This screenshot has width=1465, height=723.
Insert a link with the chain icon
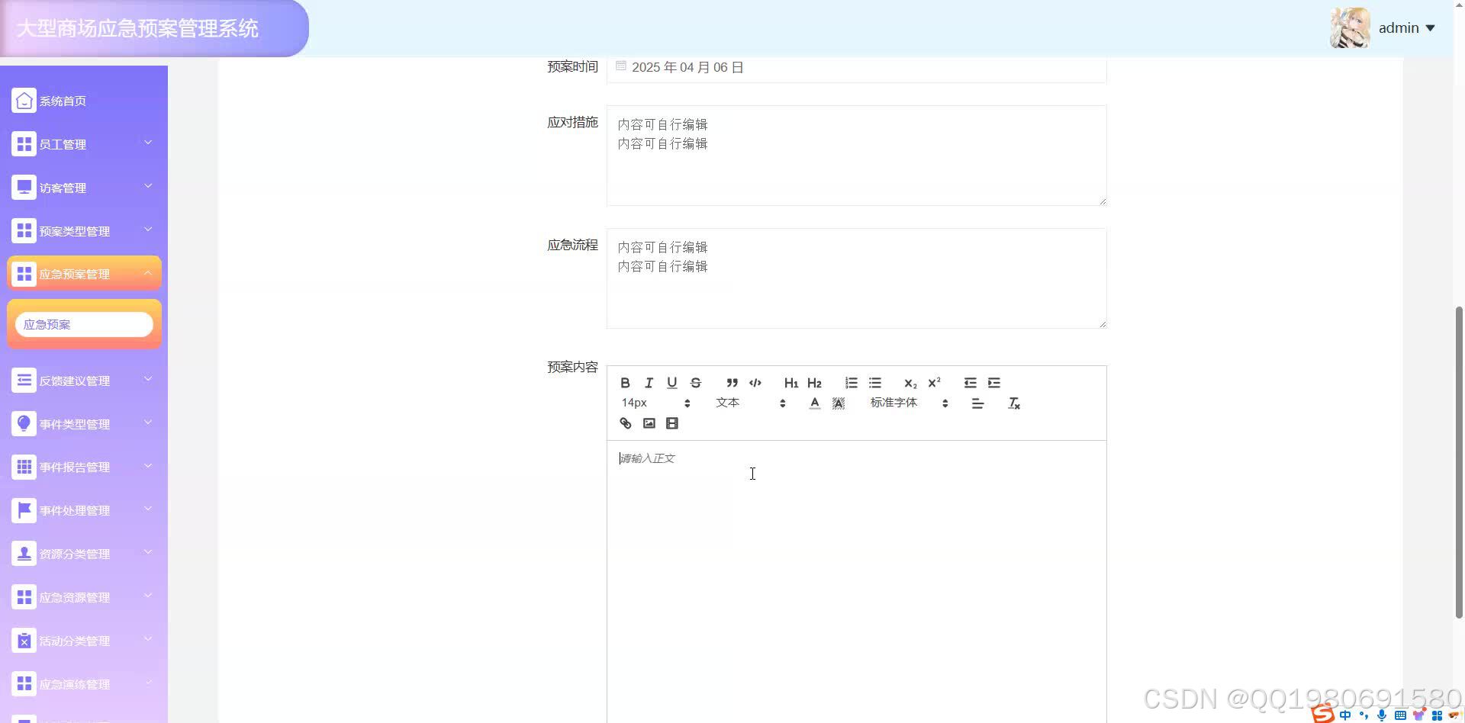625,423
